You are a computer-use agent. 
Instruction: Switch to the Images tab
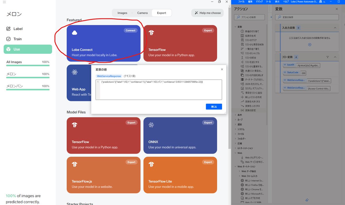(x=122, y=13)
